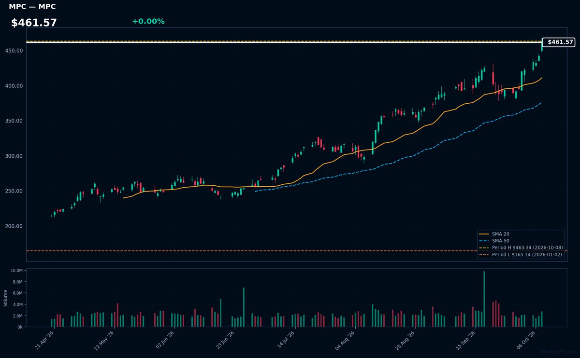Click the $461.57 price tag on right axis
Screen dimensions: 580x358
(558, 42)
